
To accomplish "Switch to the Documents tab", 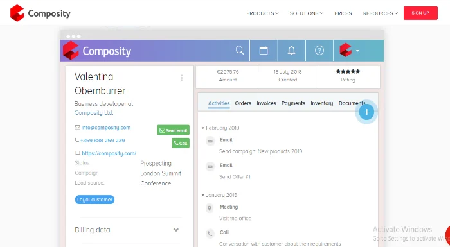I will [x=352, y=103].
